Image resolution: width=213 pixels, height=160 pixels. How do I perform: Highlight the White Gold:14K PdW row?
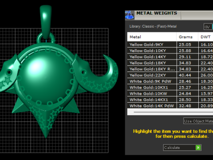point(170,106)
